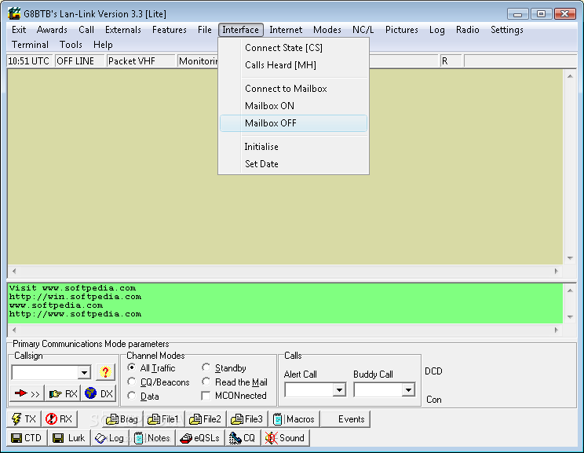Screen dimensions: 584x453
Task: Open the File menu
Action: (205, 30)
